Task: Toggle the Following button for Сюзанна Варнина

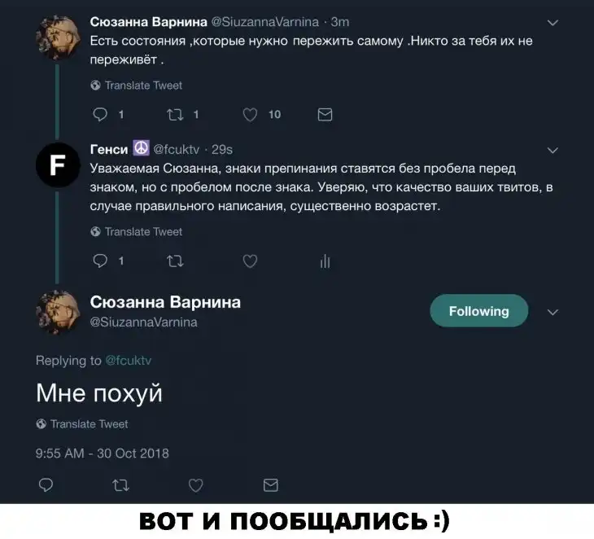Action: pos(478,311)
